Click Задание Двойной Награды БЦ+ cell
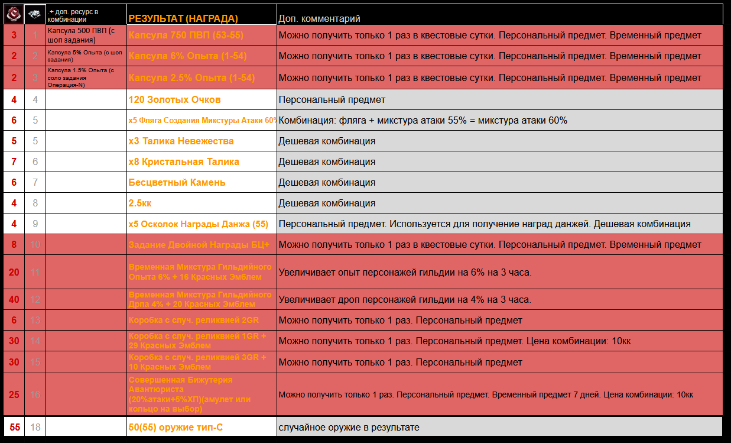This screenshot has width=731, height=443. (199, 245)
